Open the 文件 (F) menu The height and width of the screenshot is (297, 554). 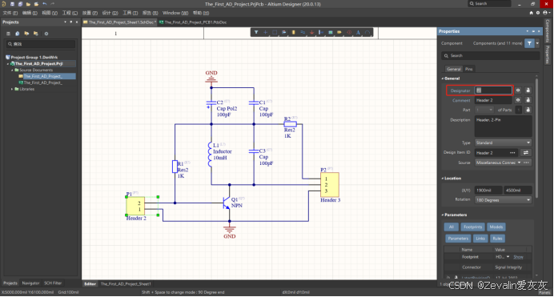click(x=10, y=13)
